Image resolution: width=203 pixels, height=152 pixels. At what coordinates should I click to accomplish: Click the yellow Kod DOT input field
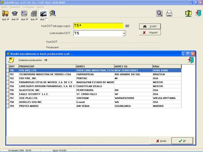tap(98, 26)
